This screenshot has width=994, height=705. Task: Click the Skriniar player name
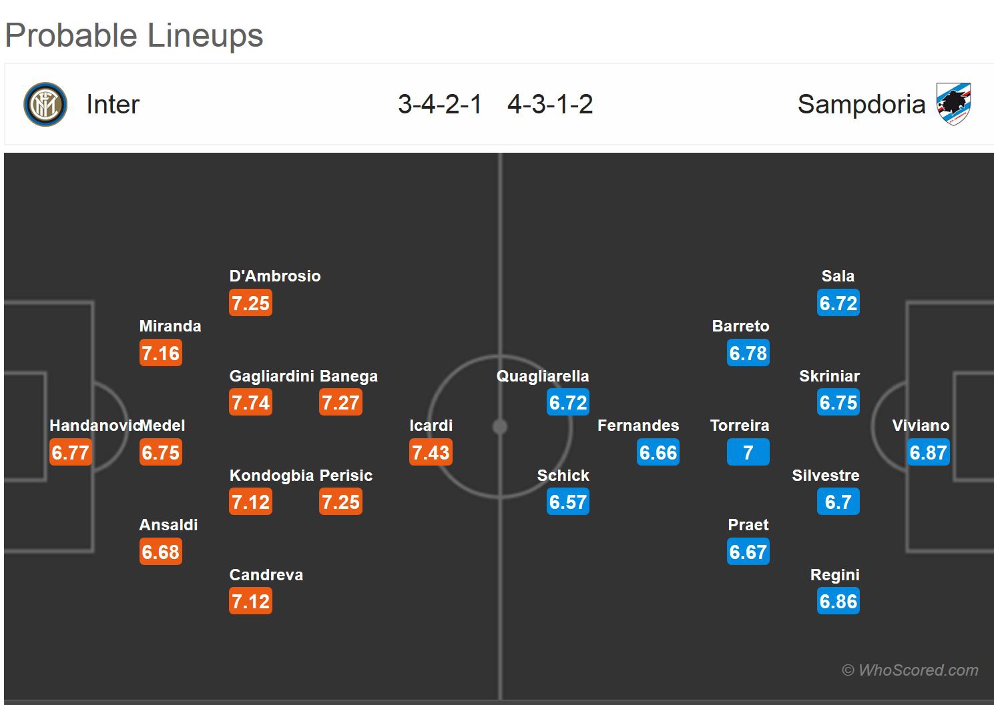click(x=829, y=376)
